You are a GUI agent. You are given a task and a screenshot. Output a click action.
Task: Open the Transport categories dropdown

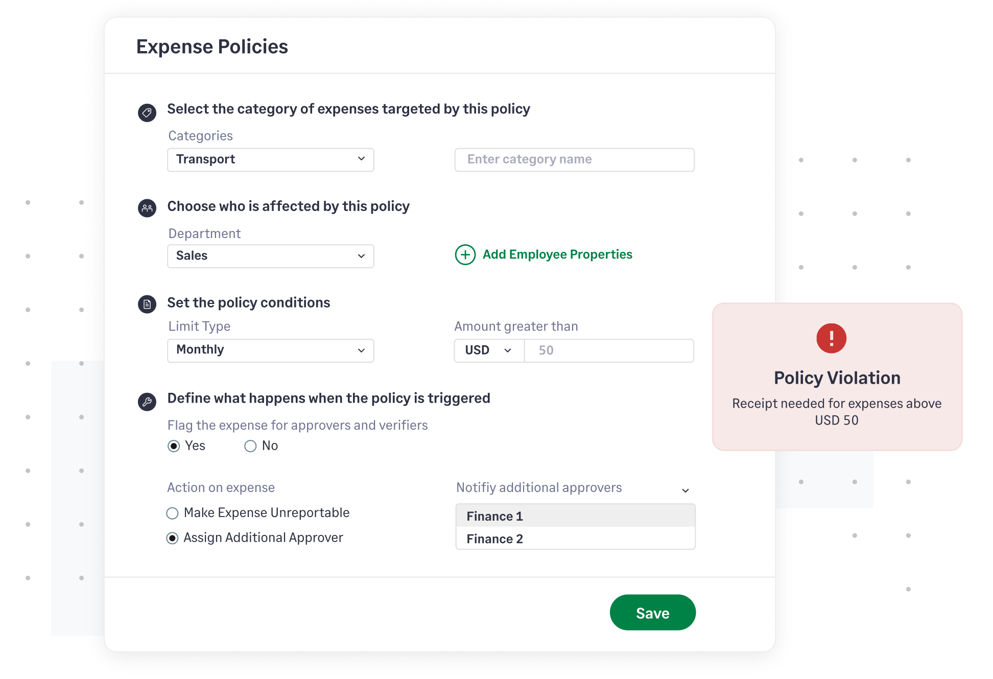pyautogui.click(x=270, y=159)
